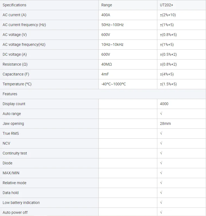Click the Range column header
206x216 pixels.
pyautogui.click(x=107, y=5)
